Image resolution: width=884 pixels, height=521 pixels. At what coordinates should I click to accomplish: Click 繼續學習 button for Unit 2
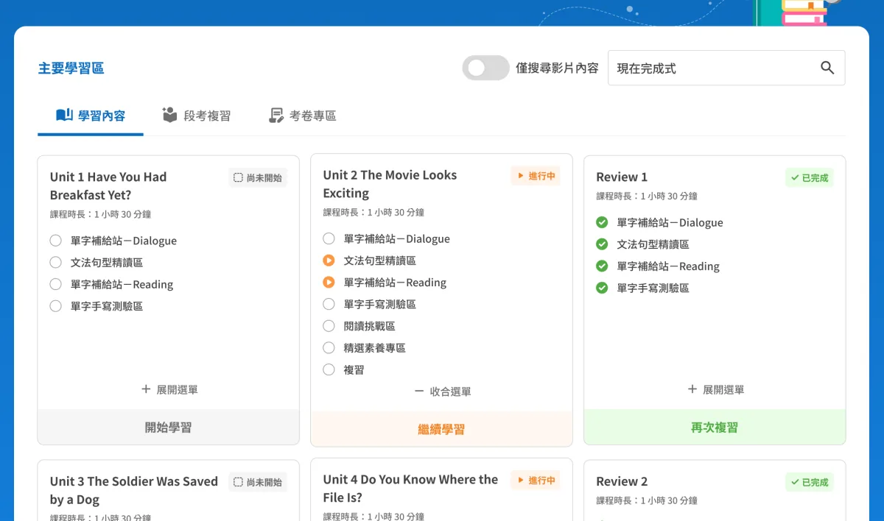click(441, 429)
